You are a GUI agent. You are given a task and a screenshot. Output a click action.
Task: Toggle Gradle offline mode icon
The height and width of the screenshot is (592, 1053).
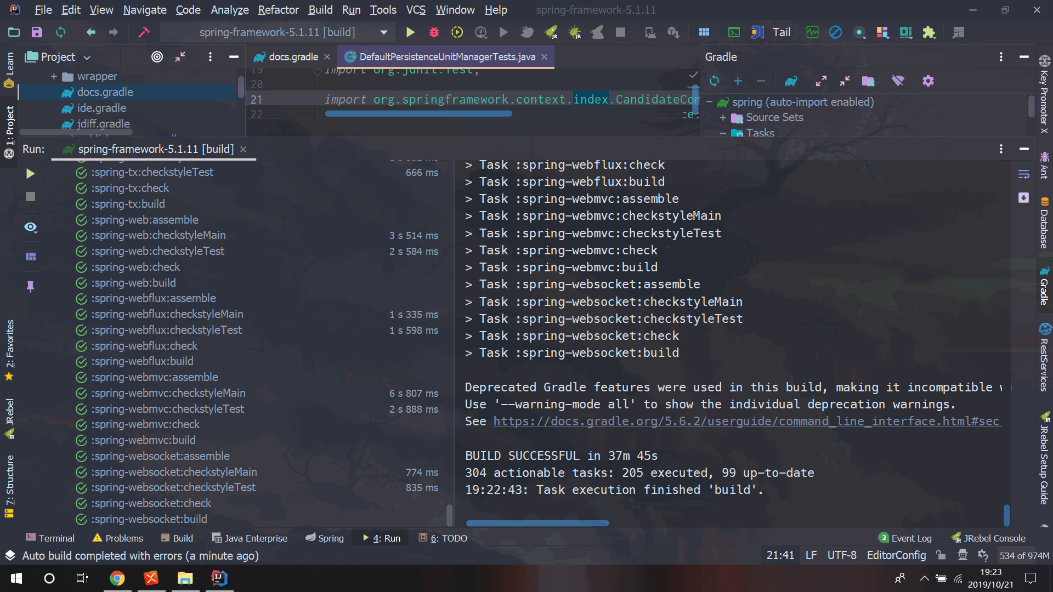(x=898, y=81)
